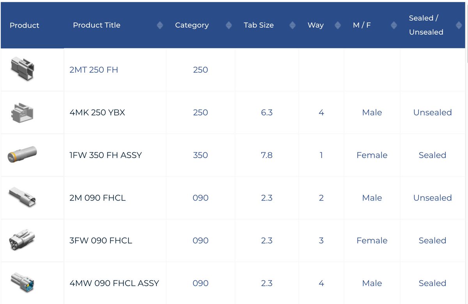Image resolution: width=468 pixels, height=304 pixels.
Task: Select category 090 in 2M 090 FHCL row
Action: [x=200, y=198]
